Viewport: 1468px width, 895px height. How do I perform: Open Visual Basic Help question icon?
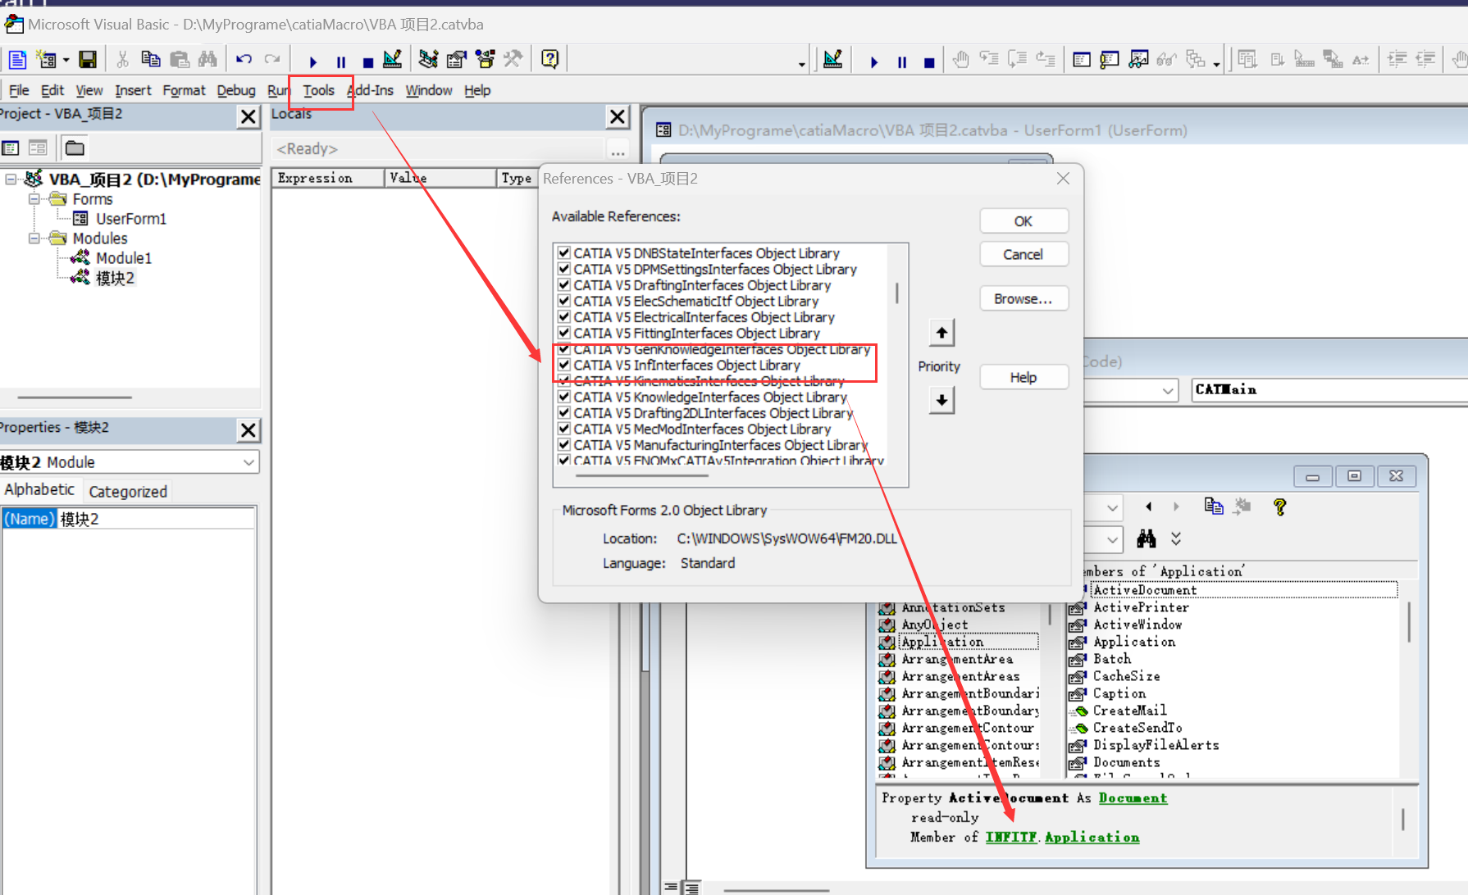pos(550,59)
